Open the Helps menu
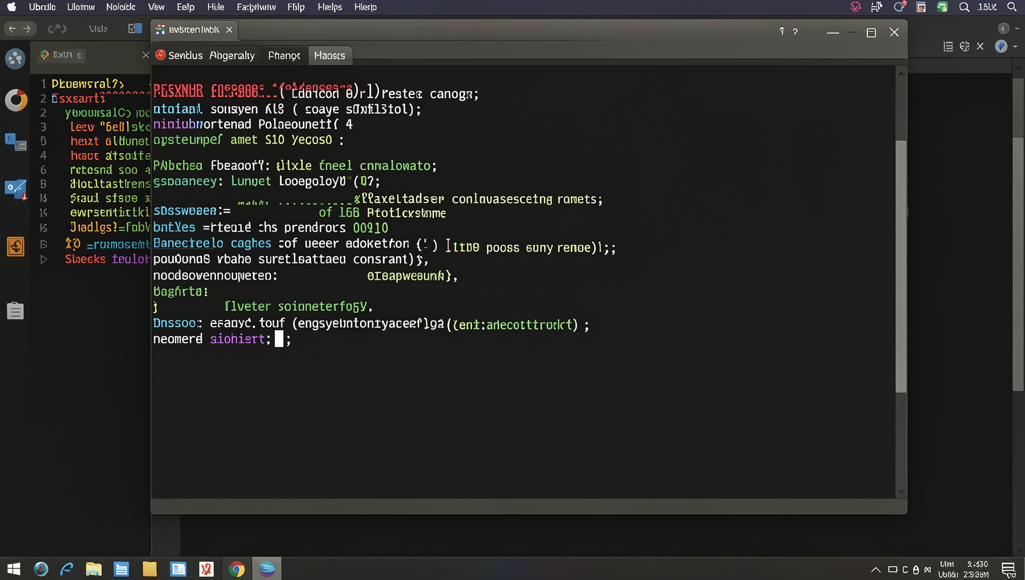The width and height of the screenshot is (1025, 580). [330, 7]
